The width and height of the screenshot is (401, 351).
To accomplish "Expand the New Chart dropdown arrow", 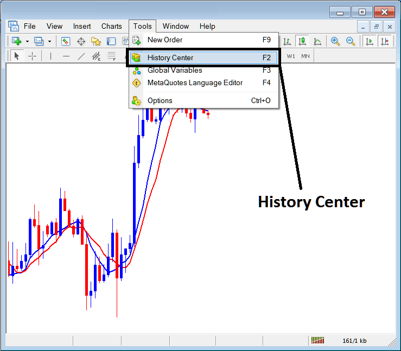I will pos(27,41).
